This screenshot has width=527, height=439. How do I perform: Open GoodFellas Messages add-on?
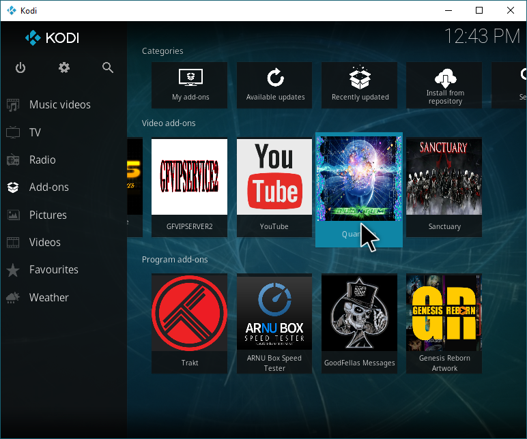(359, 324)
